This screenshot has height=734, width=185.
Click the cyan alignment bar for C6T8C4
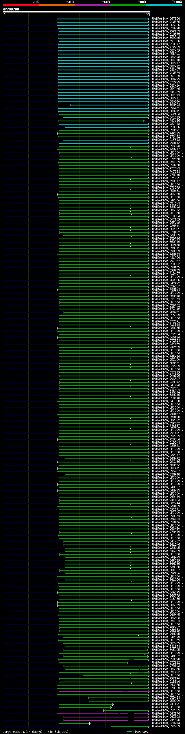coord(103,19)
